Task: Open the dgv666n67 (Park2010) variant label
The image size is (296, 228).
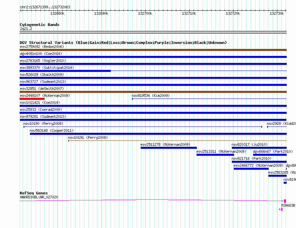Action: tap(273, 151)
